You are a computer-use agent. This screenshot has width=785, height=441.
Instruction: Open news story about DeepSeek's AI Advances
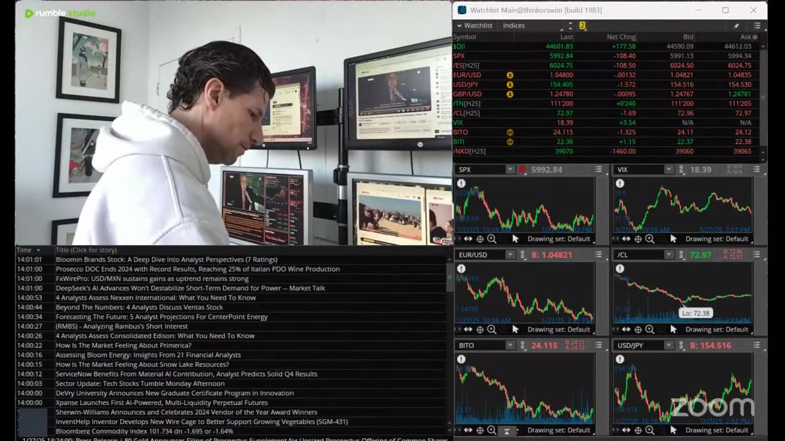click(x=190, y=288)
